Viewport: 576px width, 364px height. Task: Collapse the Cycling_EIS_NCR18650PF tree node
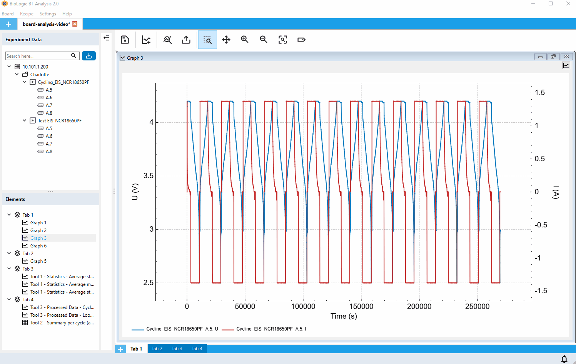coord(25,82)
